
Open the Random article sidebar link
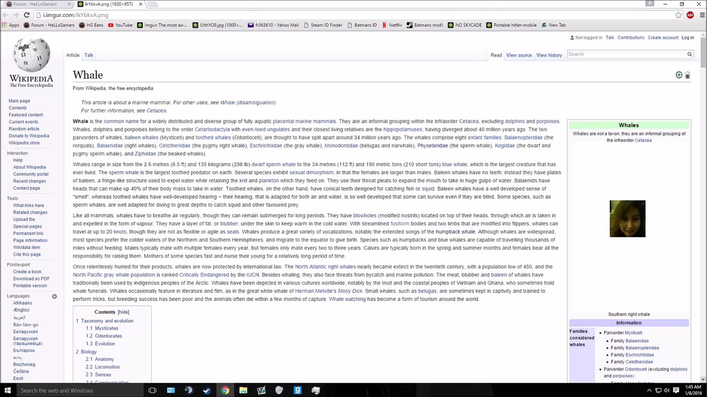pyautogui.click(x=24, y=129)
